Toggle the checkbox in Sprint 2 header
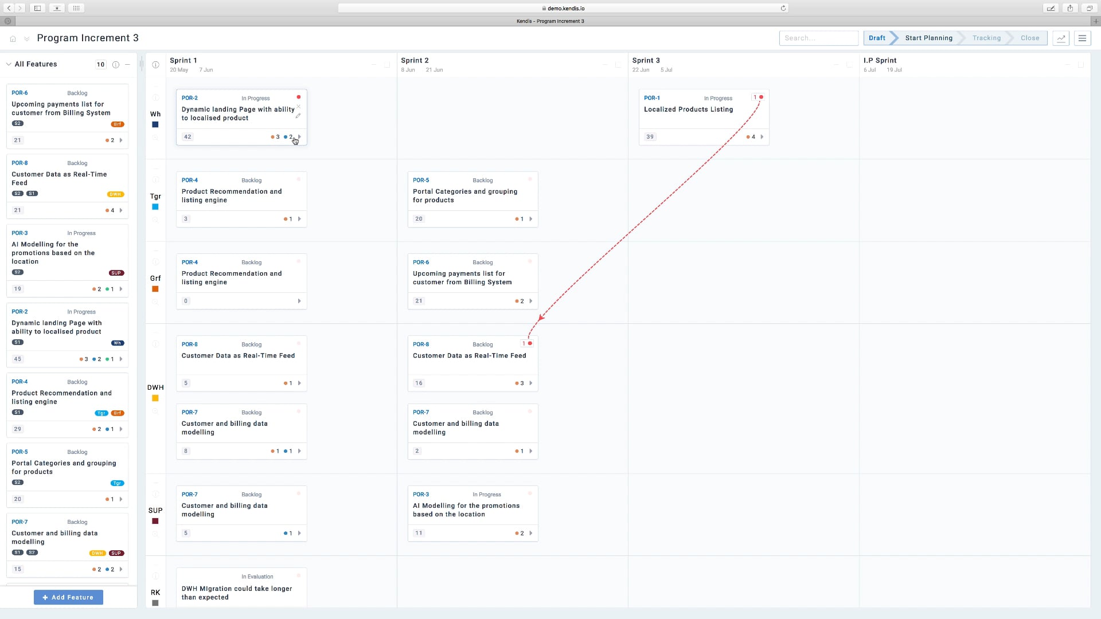 click(618, 65)
